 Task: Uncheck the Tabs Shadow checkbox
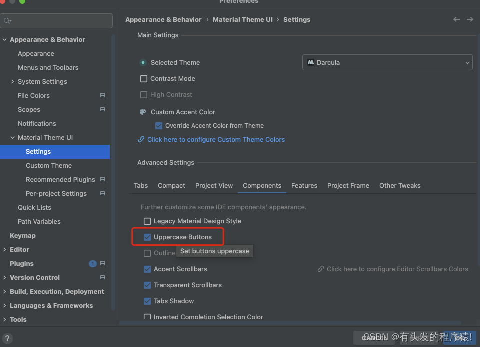point(147,301)
